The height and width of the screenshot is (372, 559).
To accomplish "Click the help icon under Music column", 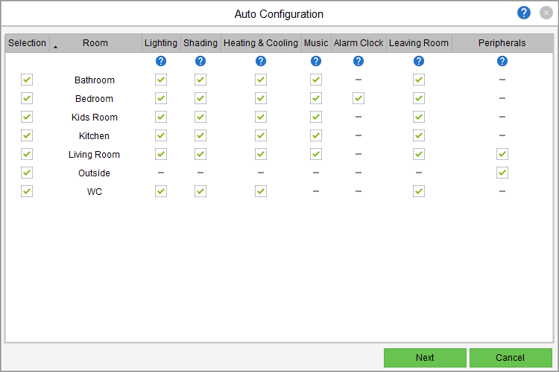I will coord(316,61).
